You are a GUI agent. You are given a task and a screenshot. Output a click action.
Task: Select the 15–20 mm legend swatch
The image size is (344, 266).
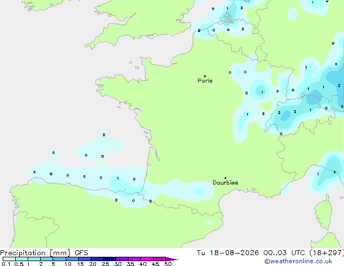tap(84, 259)
